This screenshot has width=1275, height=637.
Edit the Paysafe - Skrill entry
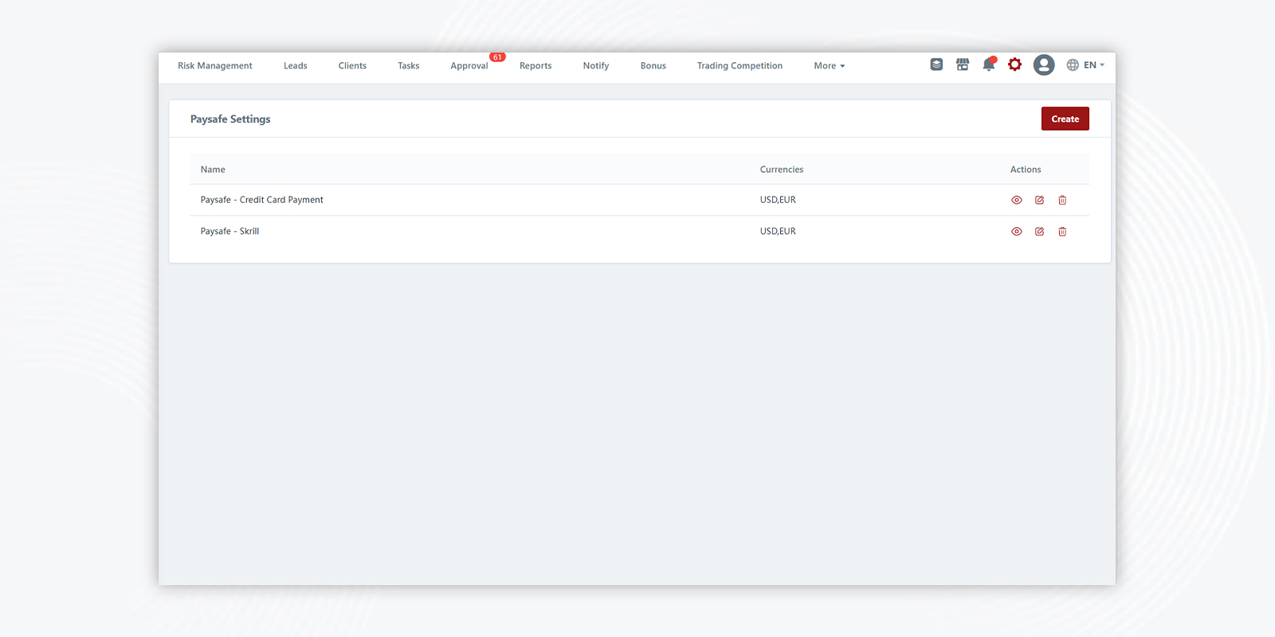pos(1039,232)
